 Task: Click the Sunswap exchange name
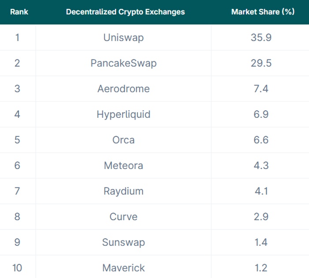tap(123, 242)
